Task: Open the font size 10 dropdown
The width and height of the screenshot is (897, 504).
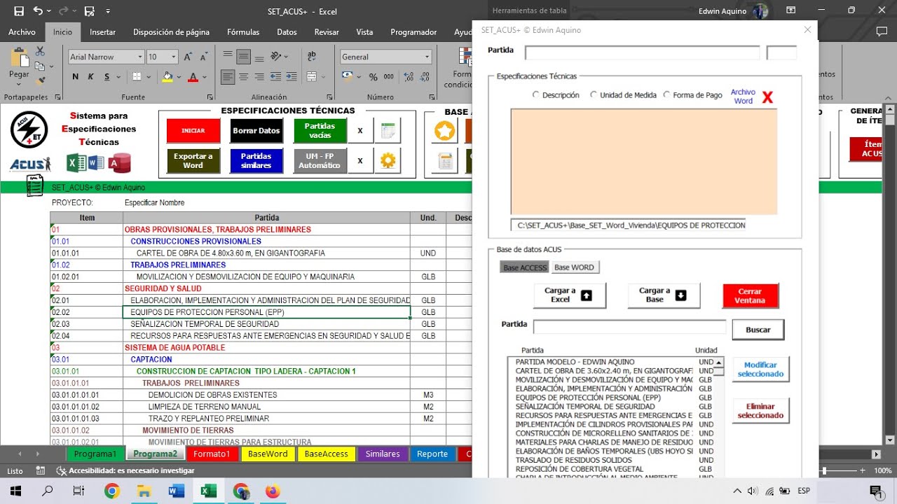Action: (174, 57)
